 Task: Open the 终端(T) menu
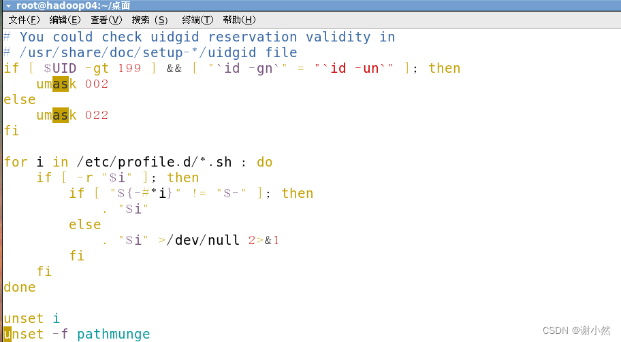click(197, 20)
